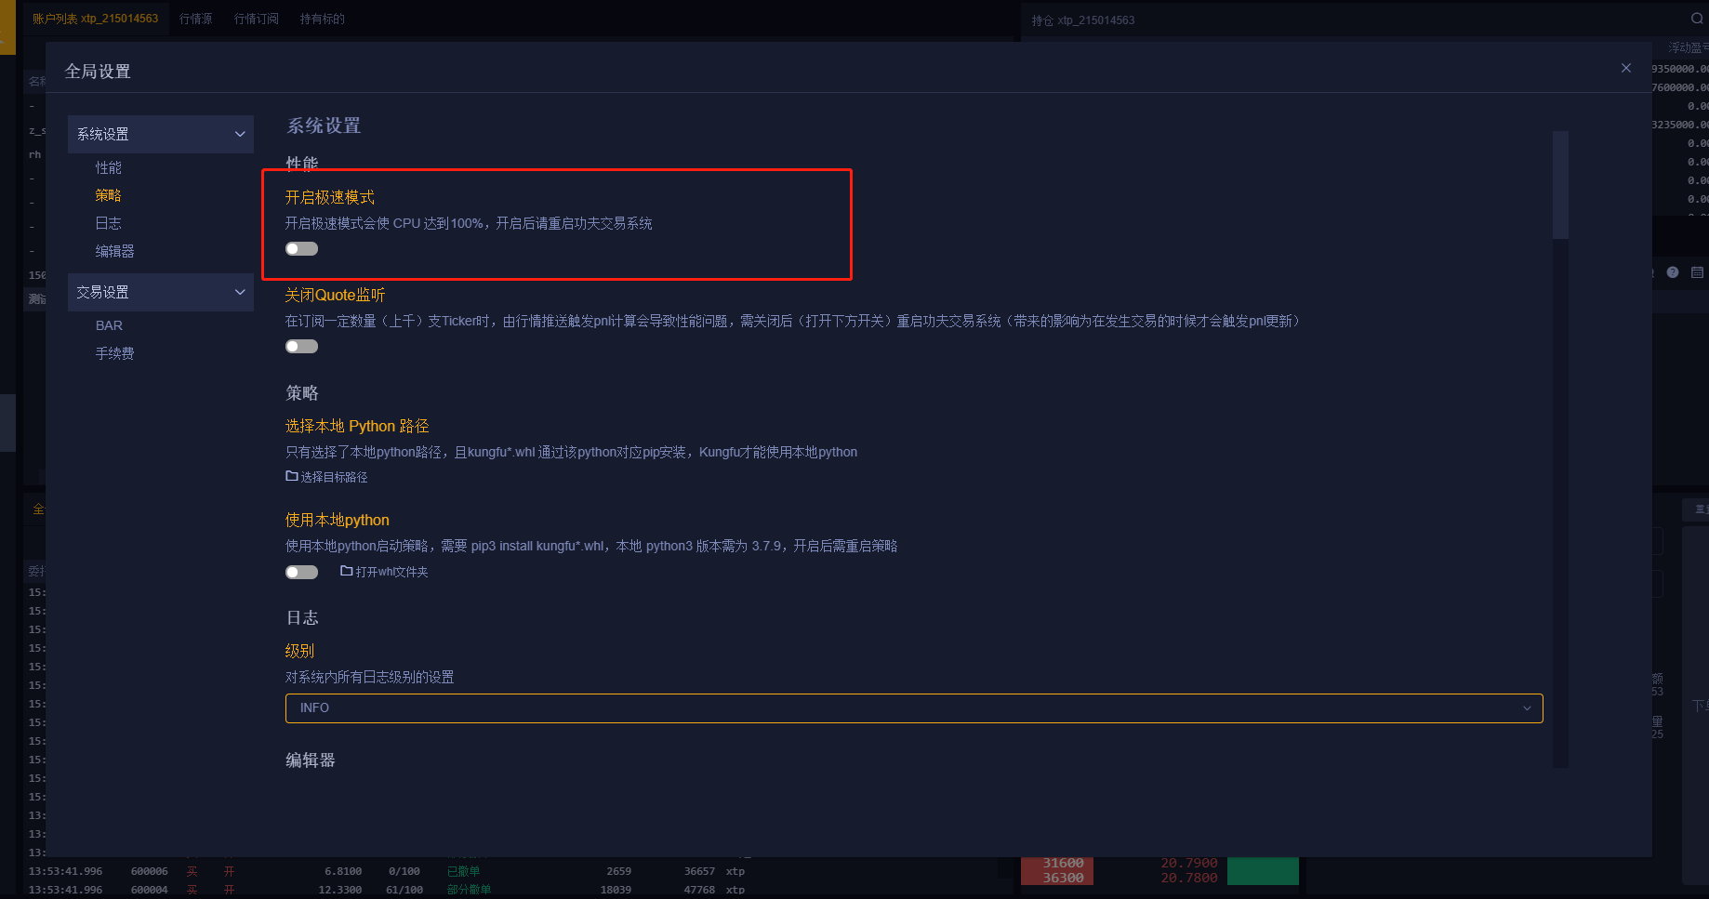Image resolution: width=1709 pixels, height=899 pixels.
Task: Click the question mark help icon at right
Action: tap(1672, 272)
